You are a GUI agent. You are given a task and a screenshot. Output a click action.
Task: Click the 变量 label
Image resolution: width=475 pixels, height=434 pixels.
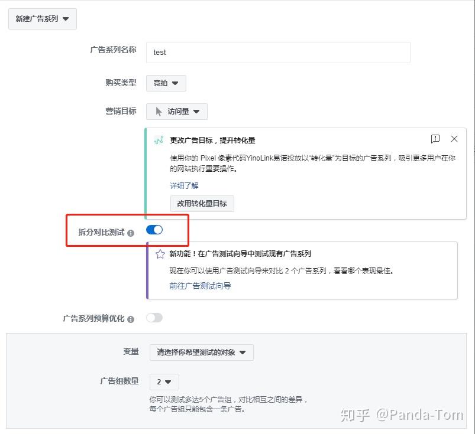[x=131, y=351]
